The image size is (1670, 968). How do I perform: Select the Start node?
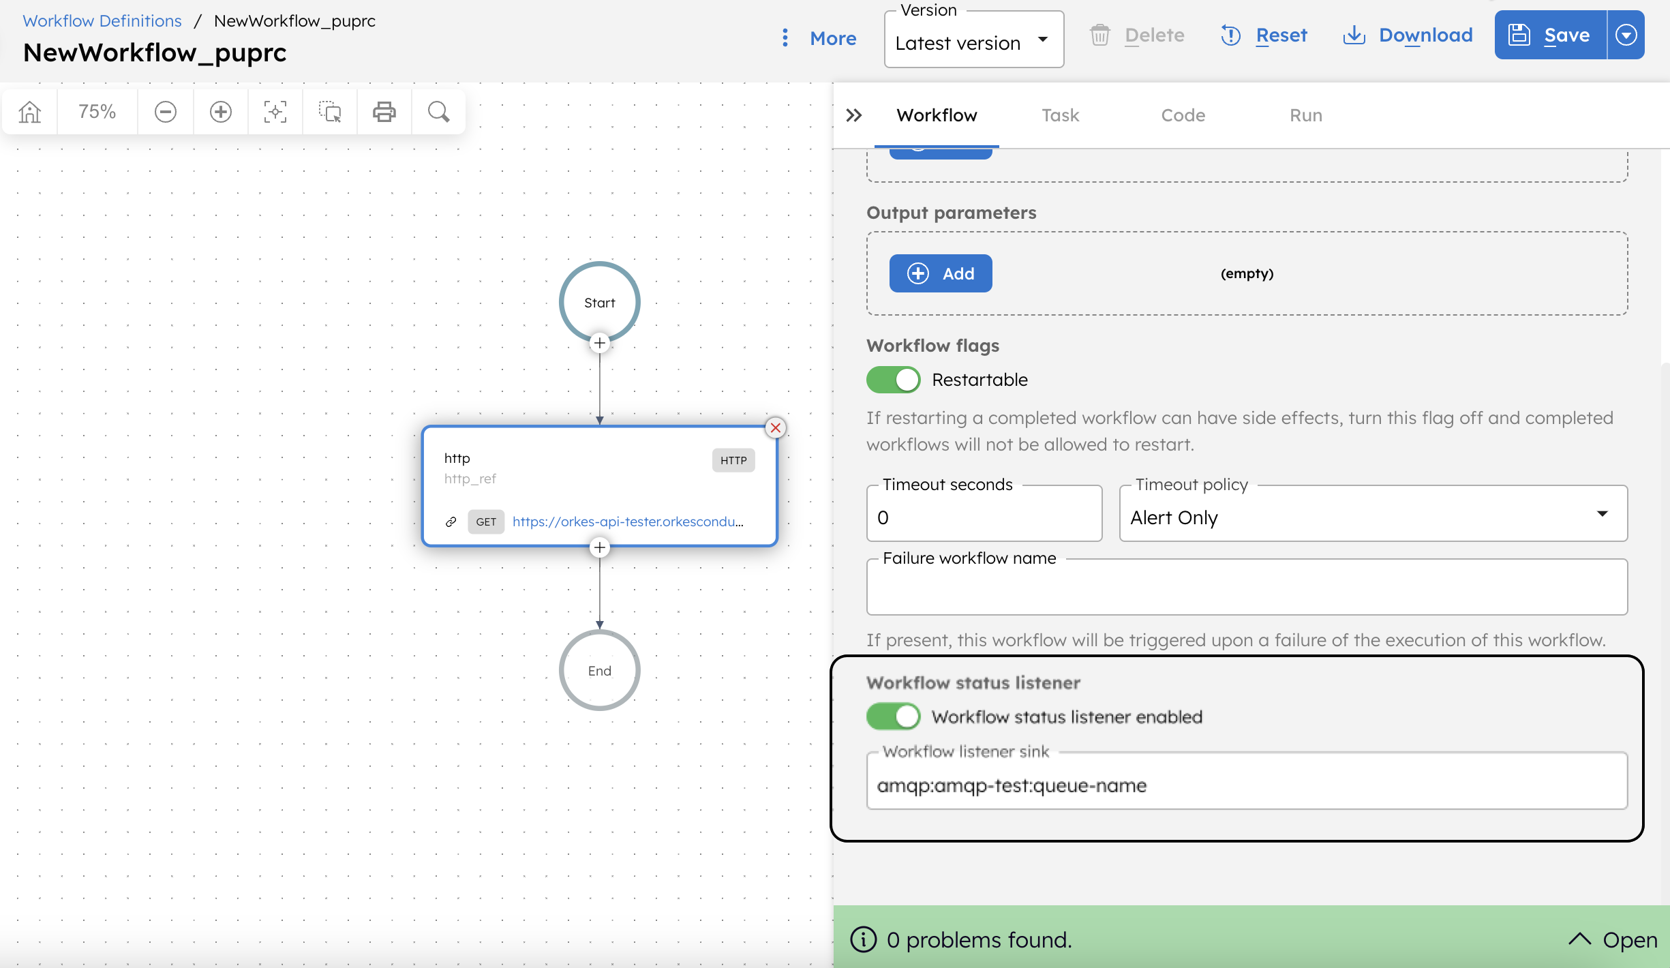click(x=599, y=302)
